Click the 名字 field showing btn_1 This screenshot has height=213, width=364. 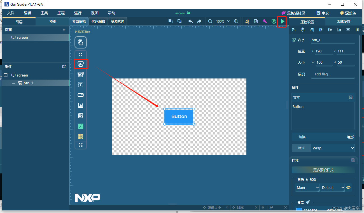tap(333, 40)
